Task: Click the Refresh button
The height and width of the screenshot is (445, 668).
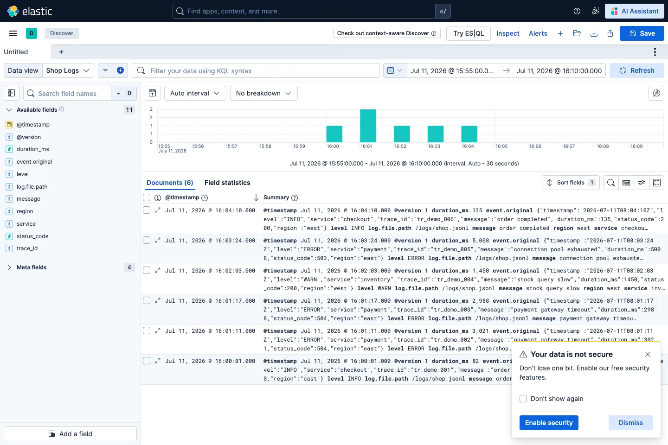Action: tap(637, 70)
